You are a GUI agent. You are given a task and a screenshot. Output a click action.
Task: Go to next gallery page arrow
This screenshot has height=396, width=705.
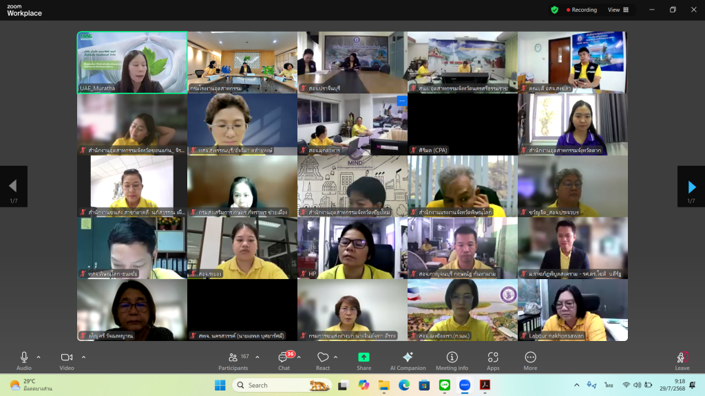coord(691,186)
